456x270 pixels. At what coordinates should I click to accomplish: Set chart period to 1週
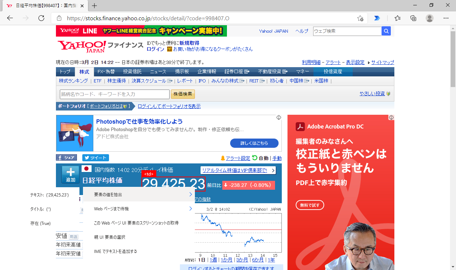(x=213, y=260)
